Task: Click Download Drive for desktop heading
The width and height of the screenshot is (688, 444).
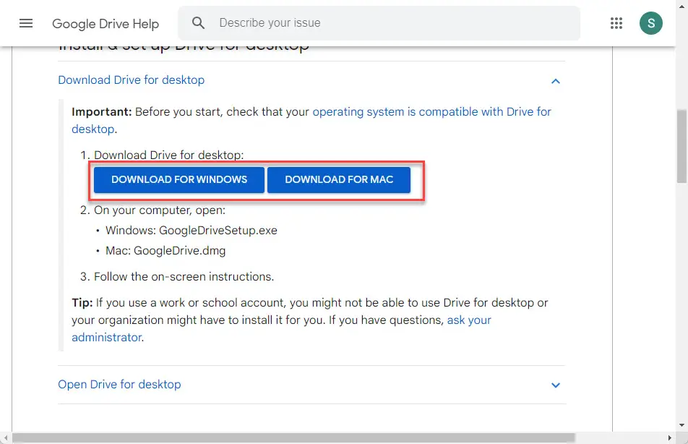Action: point(132,80)
